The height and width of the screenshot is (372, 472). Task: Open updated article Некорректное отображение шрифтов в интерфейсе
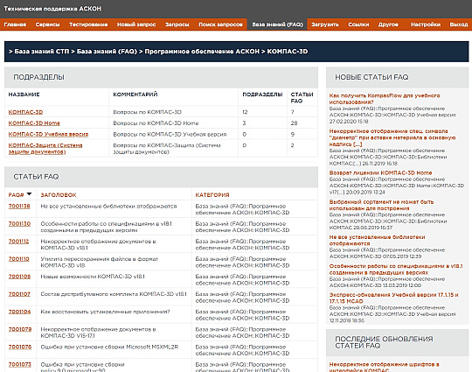pyautogui.click(x=384, y=367)
